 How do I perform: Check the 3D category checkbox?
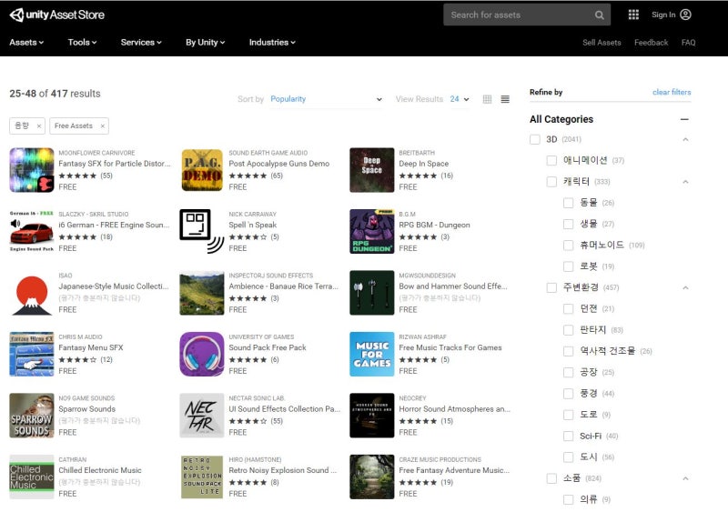point(535,139)
